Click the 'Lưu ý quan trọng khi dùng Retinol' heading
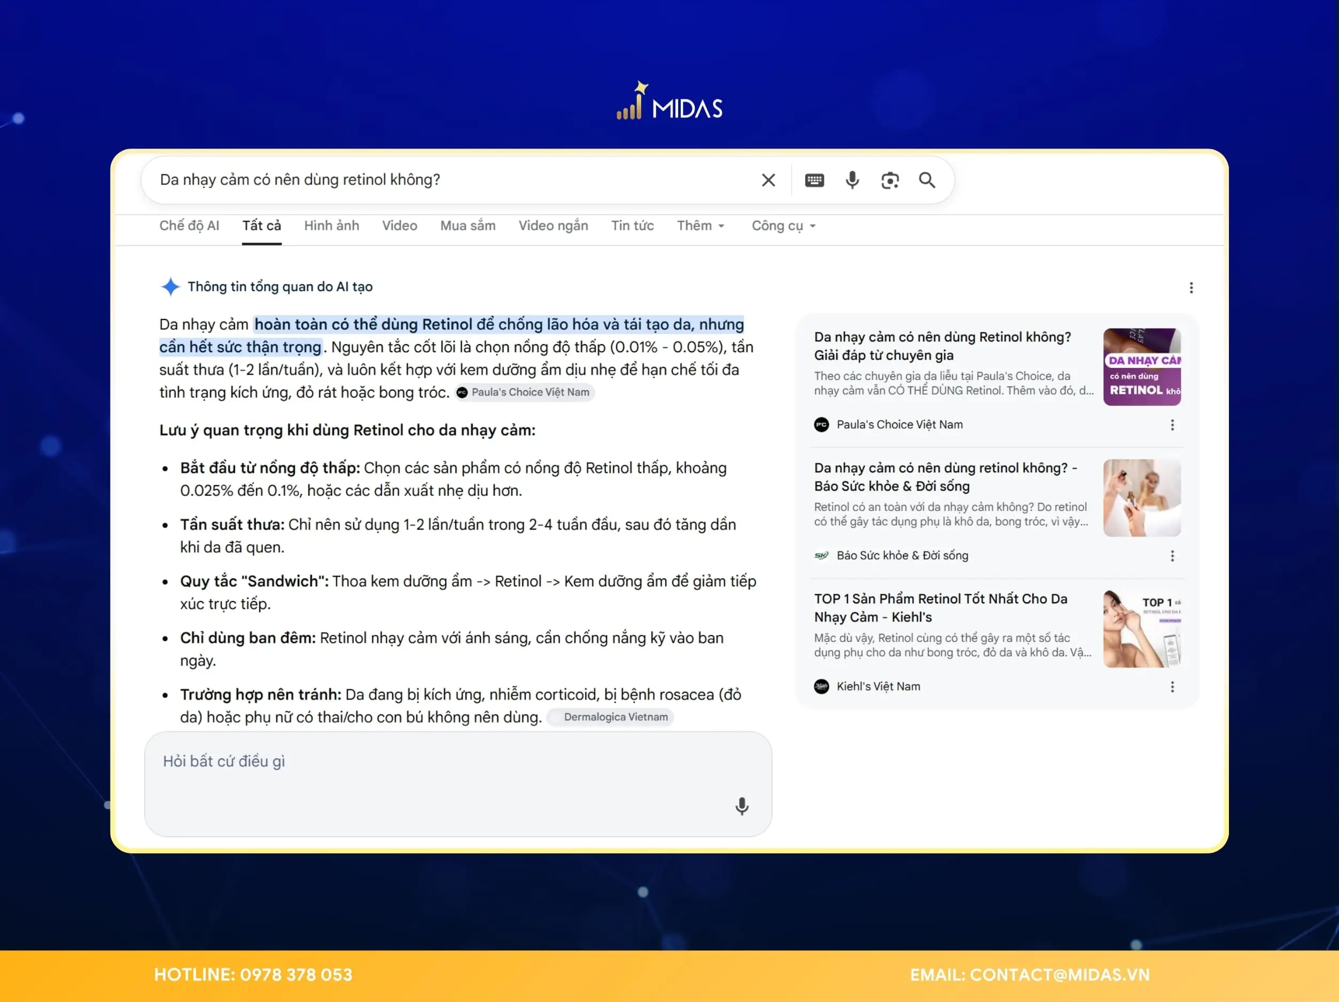 coord(347,431)
